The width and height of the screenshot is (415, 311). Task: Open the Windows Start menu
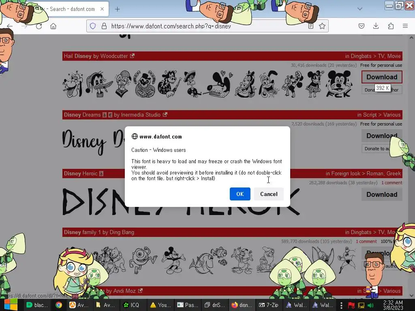tap(11, 305)
